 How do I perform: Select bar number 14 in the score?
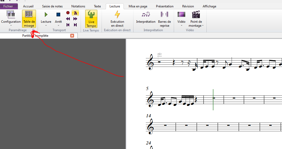tap(148, 116)
